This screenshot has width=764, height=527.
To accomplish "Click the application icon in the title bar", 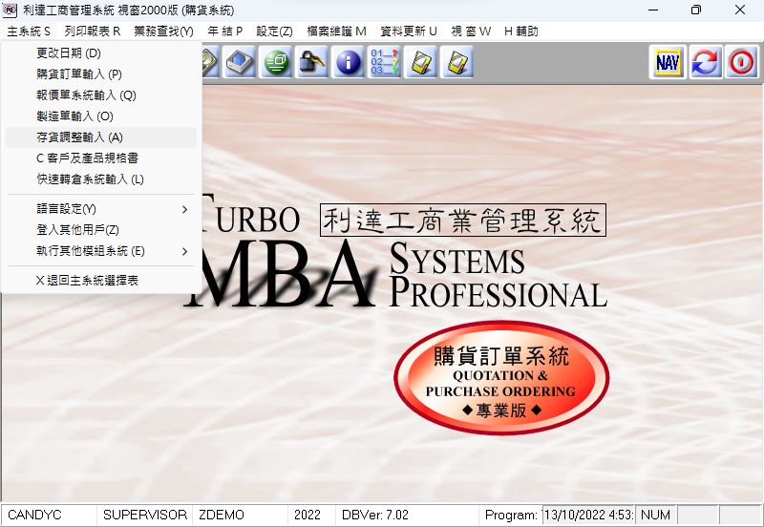I will (10, 10).
